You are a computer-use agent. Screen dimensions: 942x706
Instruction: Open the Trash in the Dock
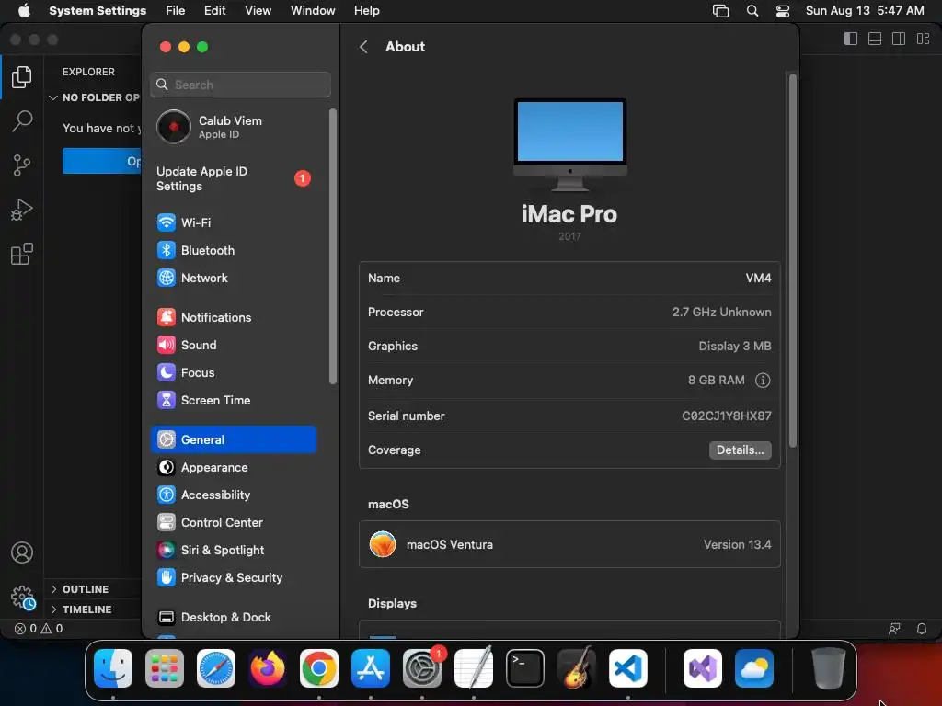point(829,668)
